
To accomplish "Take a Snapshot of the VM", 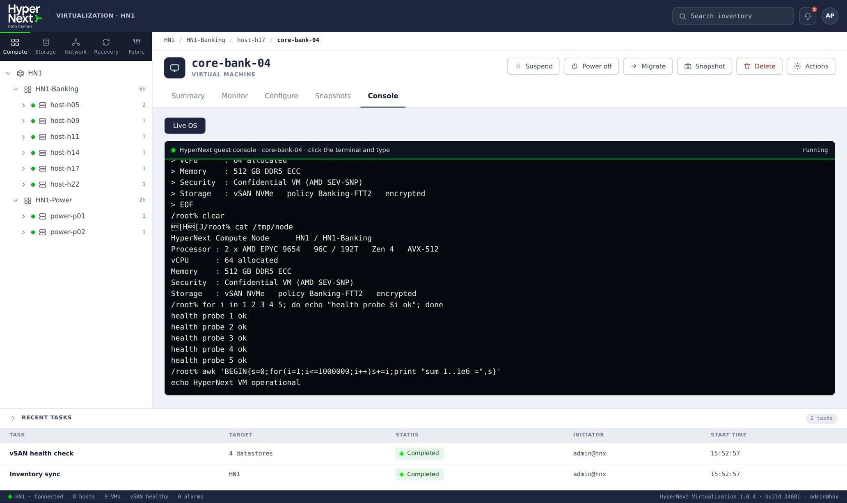I will [x=704, y=66].
